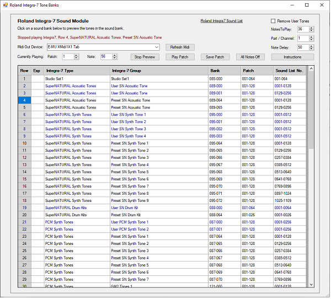The width and height of the screenshot is (331, 299).
Task: Click Sound List No. cell 1025-1109
Action: click(x=290, y=201)
